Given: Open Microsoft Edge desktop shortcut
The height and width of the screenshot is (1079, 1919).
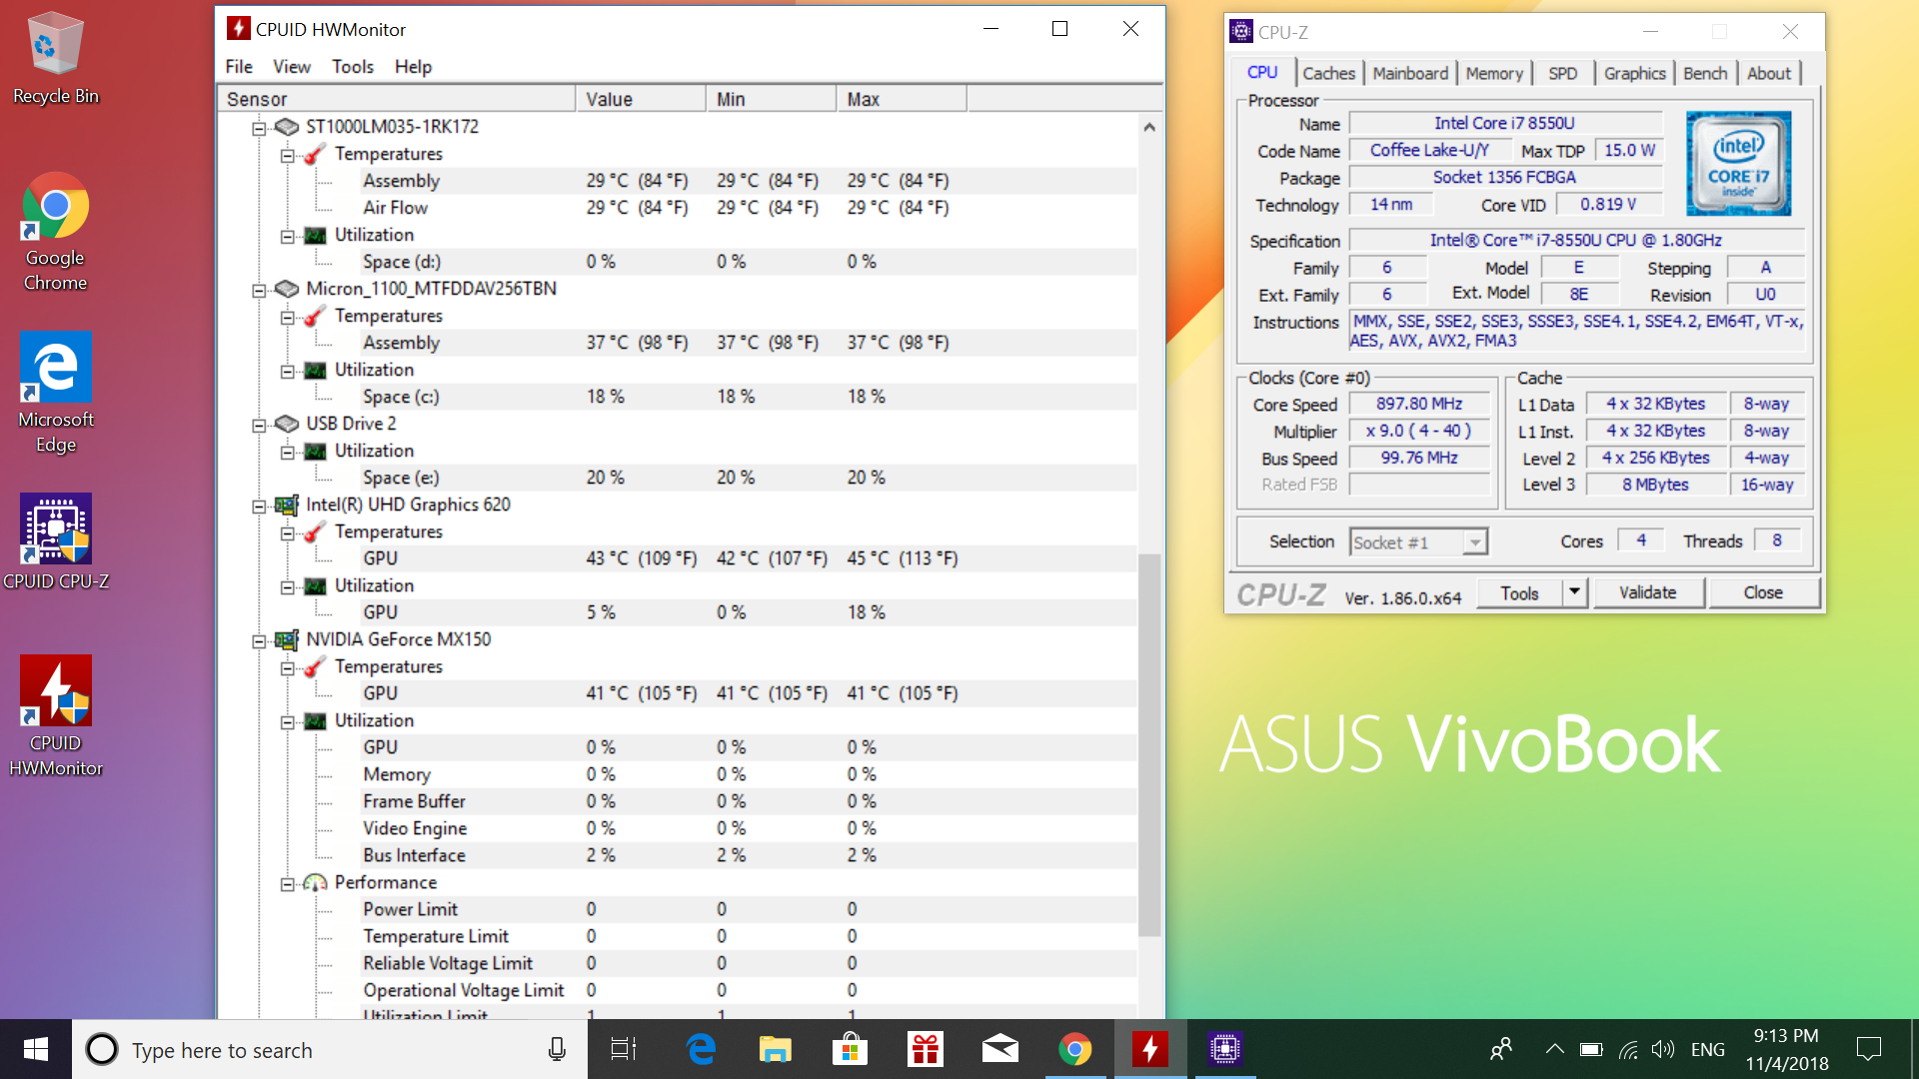Looking at the screenshot, I should [x=56, y=393].
